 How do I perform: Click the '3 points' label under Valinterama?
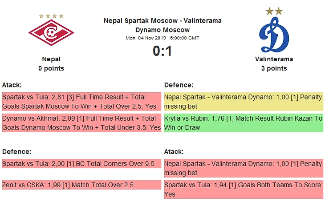point(274,68)
